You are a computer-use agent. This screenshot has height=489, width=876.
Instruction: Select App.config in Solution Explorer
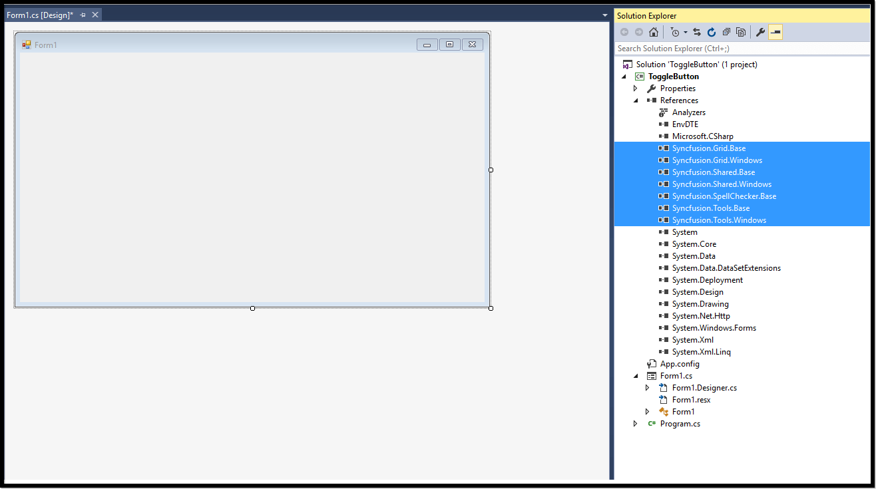click(x=678, y=363)
